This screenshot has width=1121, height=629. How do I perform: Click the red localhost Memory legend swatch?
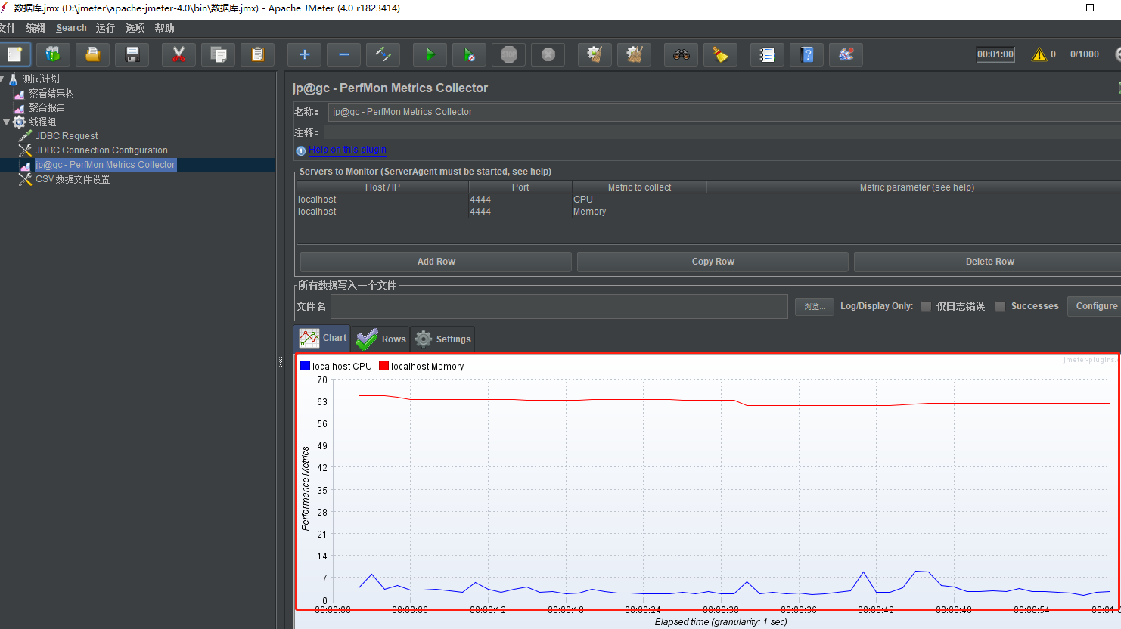[383, 366]
